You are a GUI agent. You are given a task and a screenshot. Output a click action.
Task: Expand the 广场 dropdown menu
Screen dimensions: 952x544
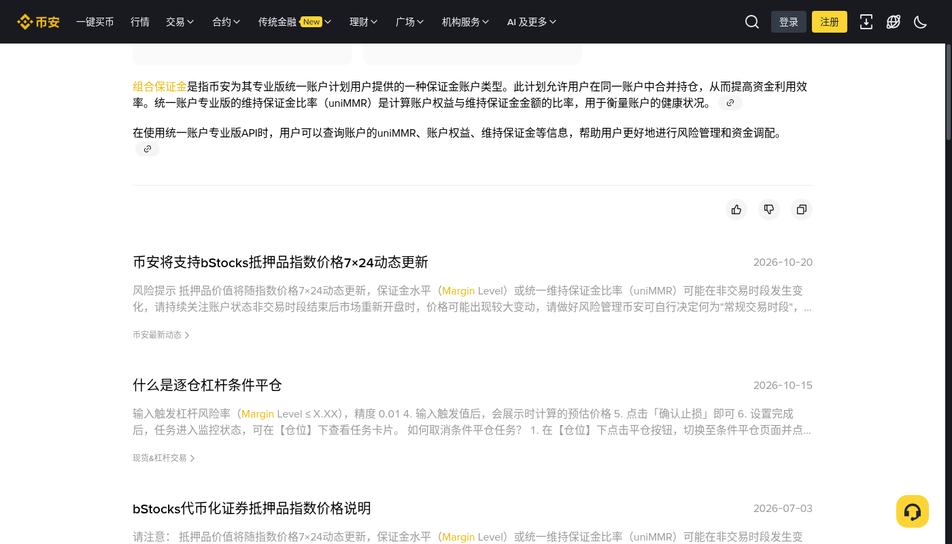[x=410, y=22]
